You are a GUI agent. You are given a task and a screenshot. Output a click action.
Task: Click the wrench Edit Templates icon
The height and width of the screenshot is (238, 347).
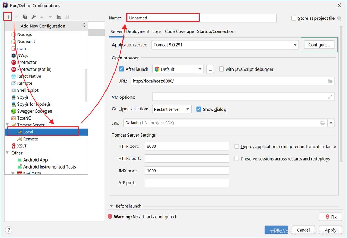(x=34, y=17)
